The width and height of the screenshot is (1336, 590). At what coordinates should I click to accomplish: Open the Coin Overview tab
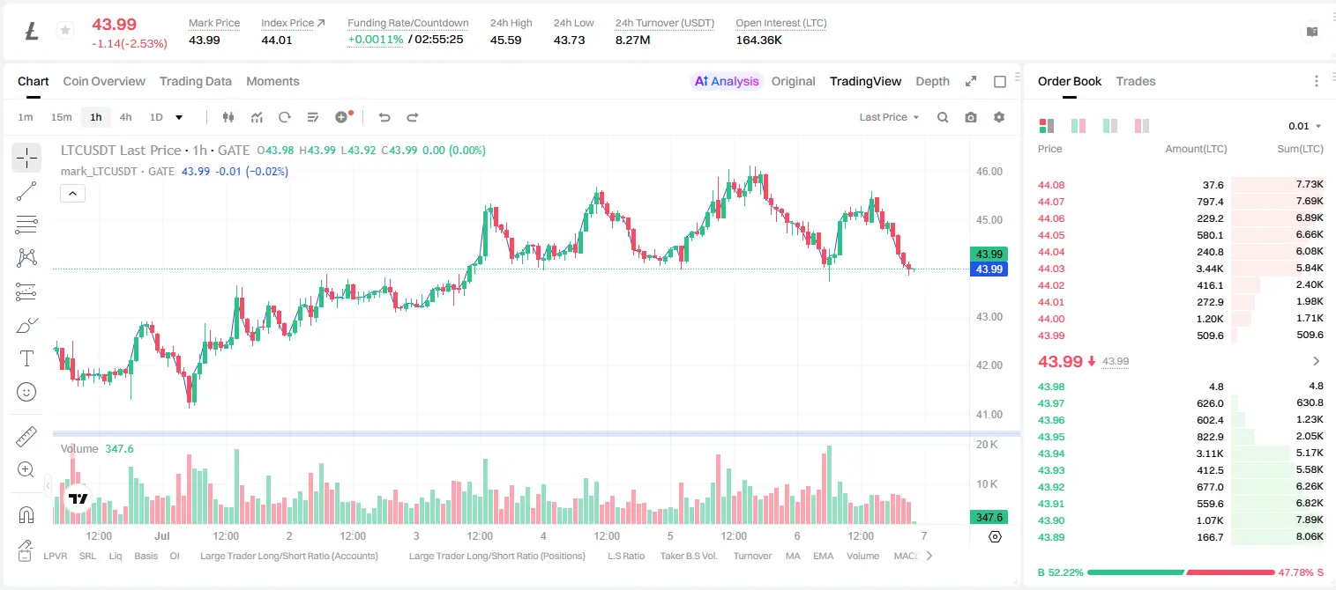(104, 81)
